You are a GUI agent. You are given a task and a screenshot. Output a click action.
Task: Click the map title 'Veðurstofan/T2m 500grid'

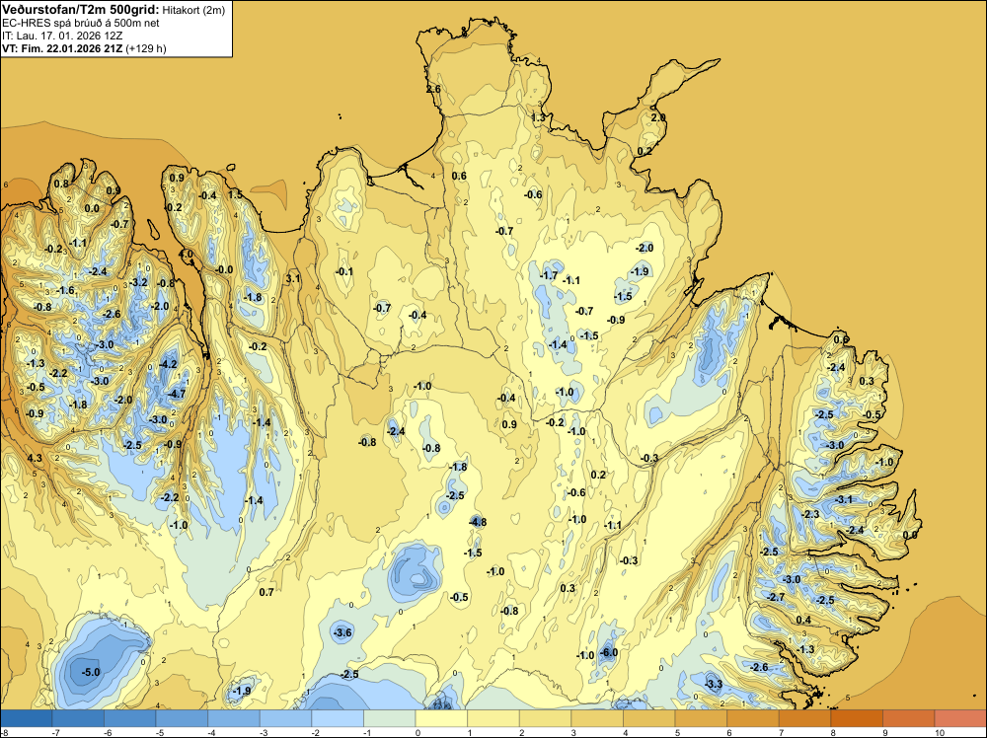[x=80, y=9]
